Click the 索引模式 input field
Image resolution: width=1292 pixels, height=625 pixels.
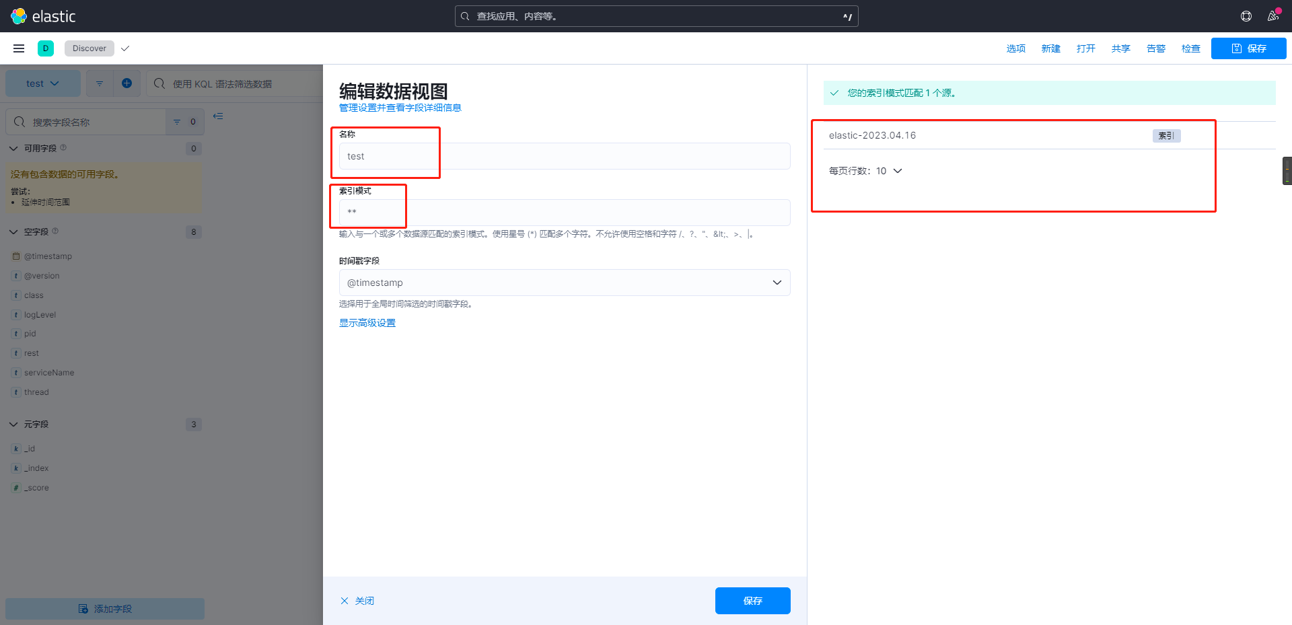(564, 213)
